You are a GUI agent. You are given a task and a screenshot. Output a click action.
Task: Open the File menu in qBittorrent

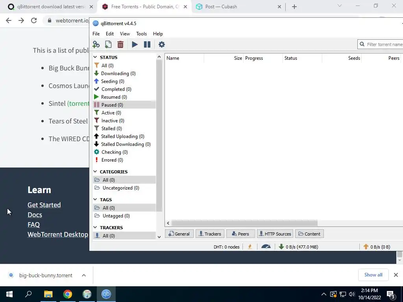[96, 34]
